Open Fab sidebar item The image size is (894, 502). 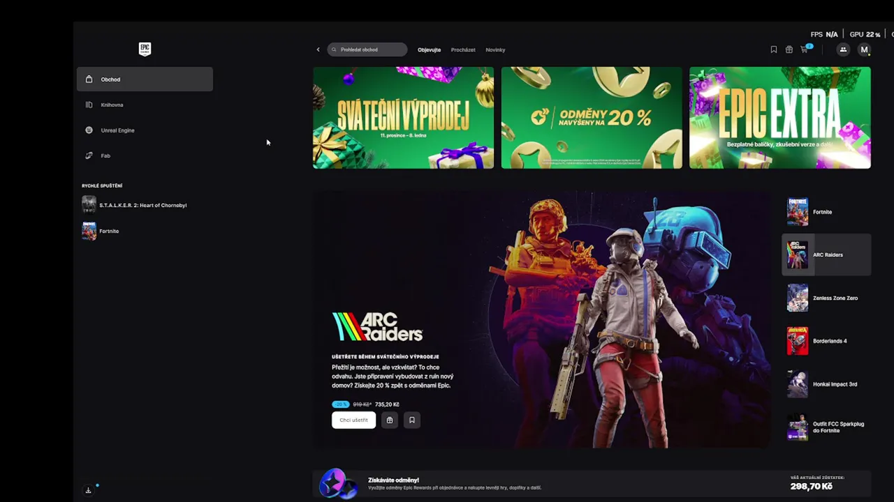(x=145, y=155)
